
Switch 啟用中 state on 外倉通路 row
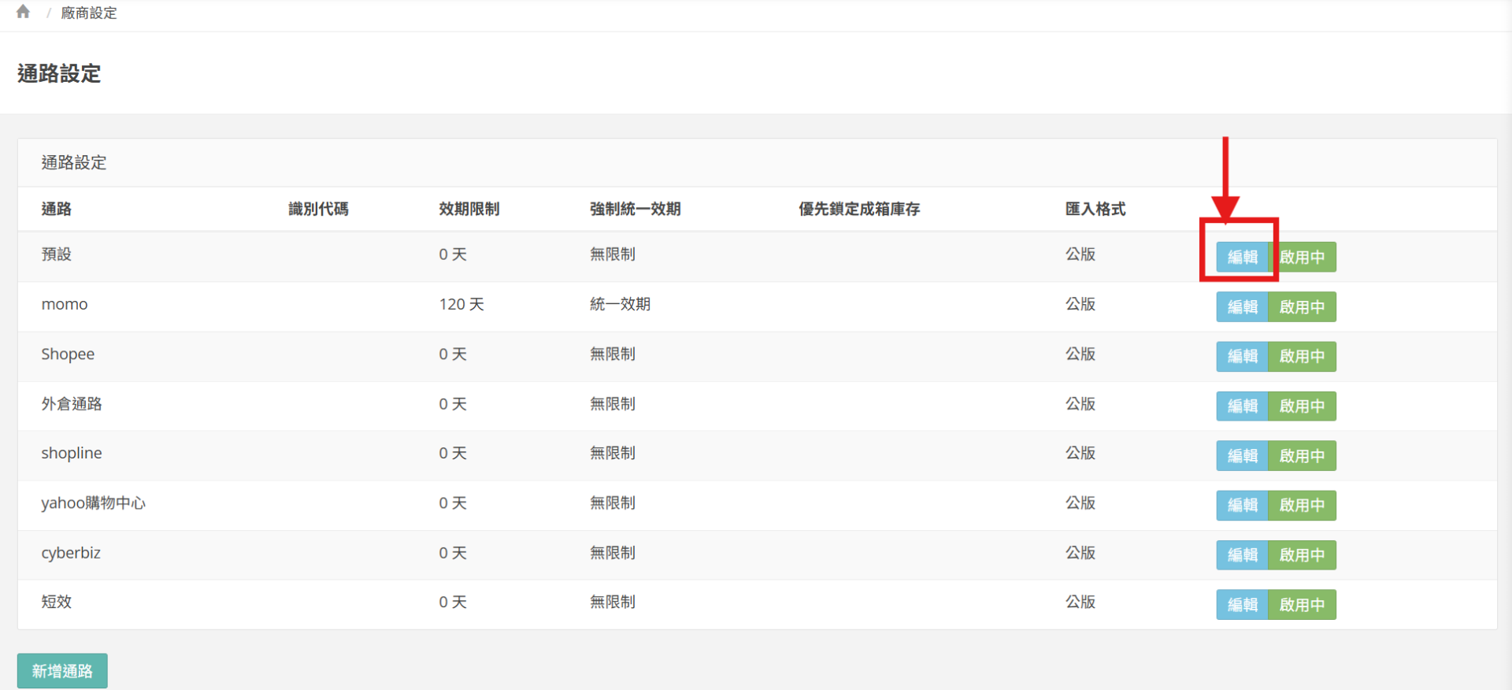[x=1302, y=406]
